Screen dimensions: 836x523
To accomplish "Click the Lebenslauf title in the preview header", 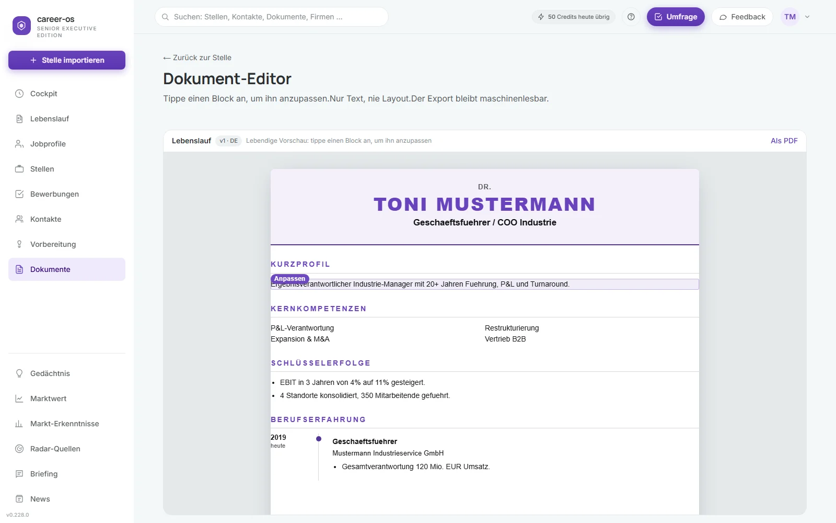I will point(191,141).
